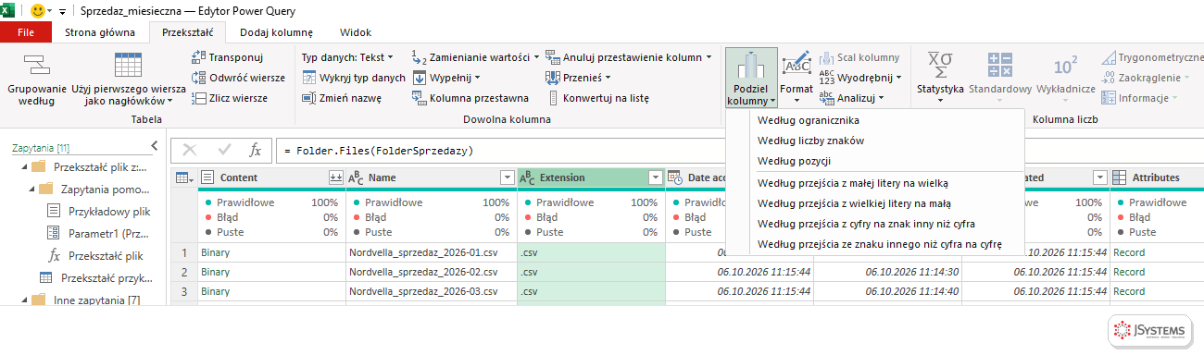
Task: Switch to Widok tab
Action: [356, 32]
